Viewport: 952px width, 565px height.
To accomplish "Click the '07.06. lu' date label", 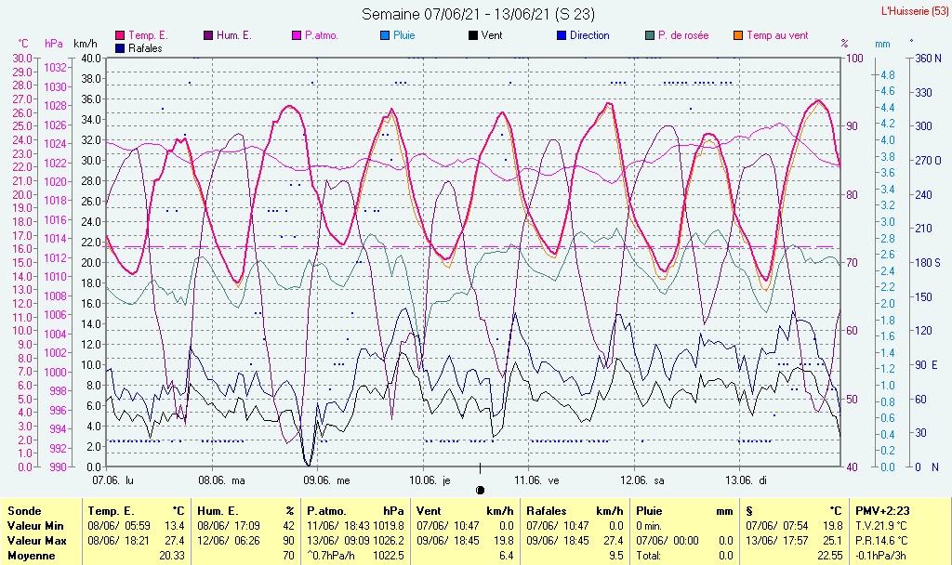I will 112,480.
